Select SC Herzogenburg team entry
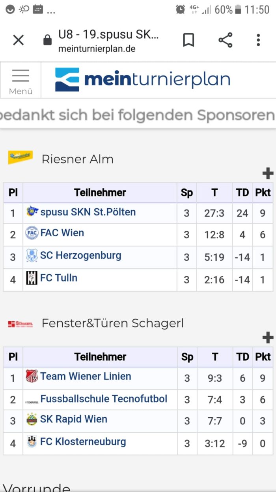 81,255
